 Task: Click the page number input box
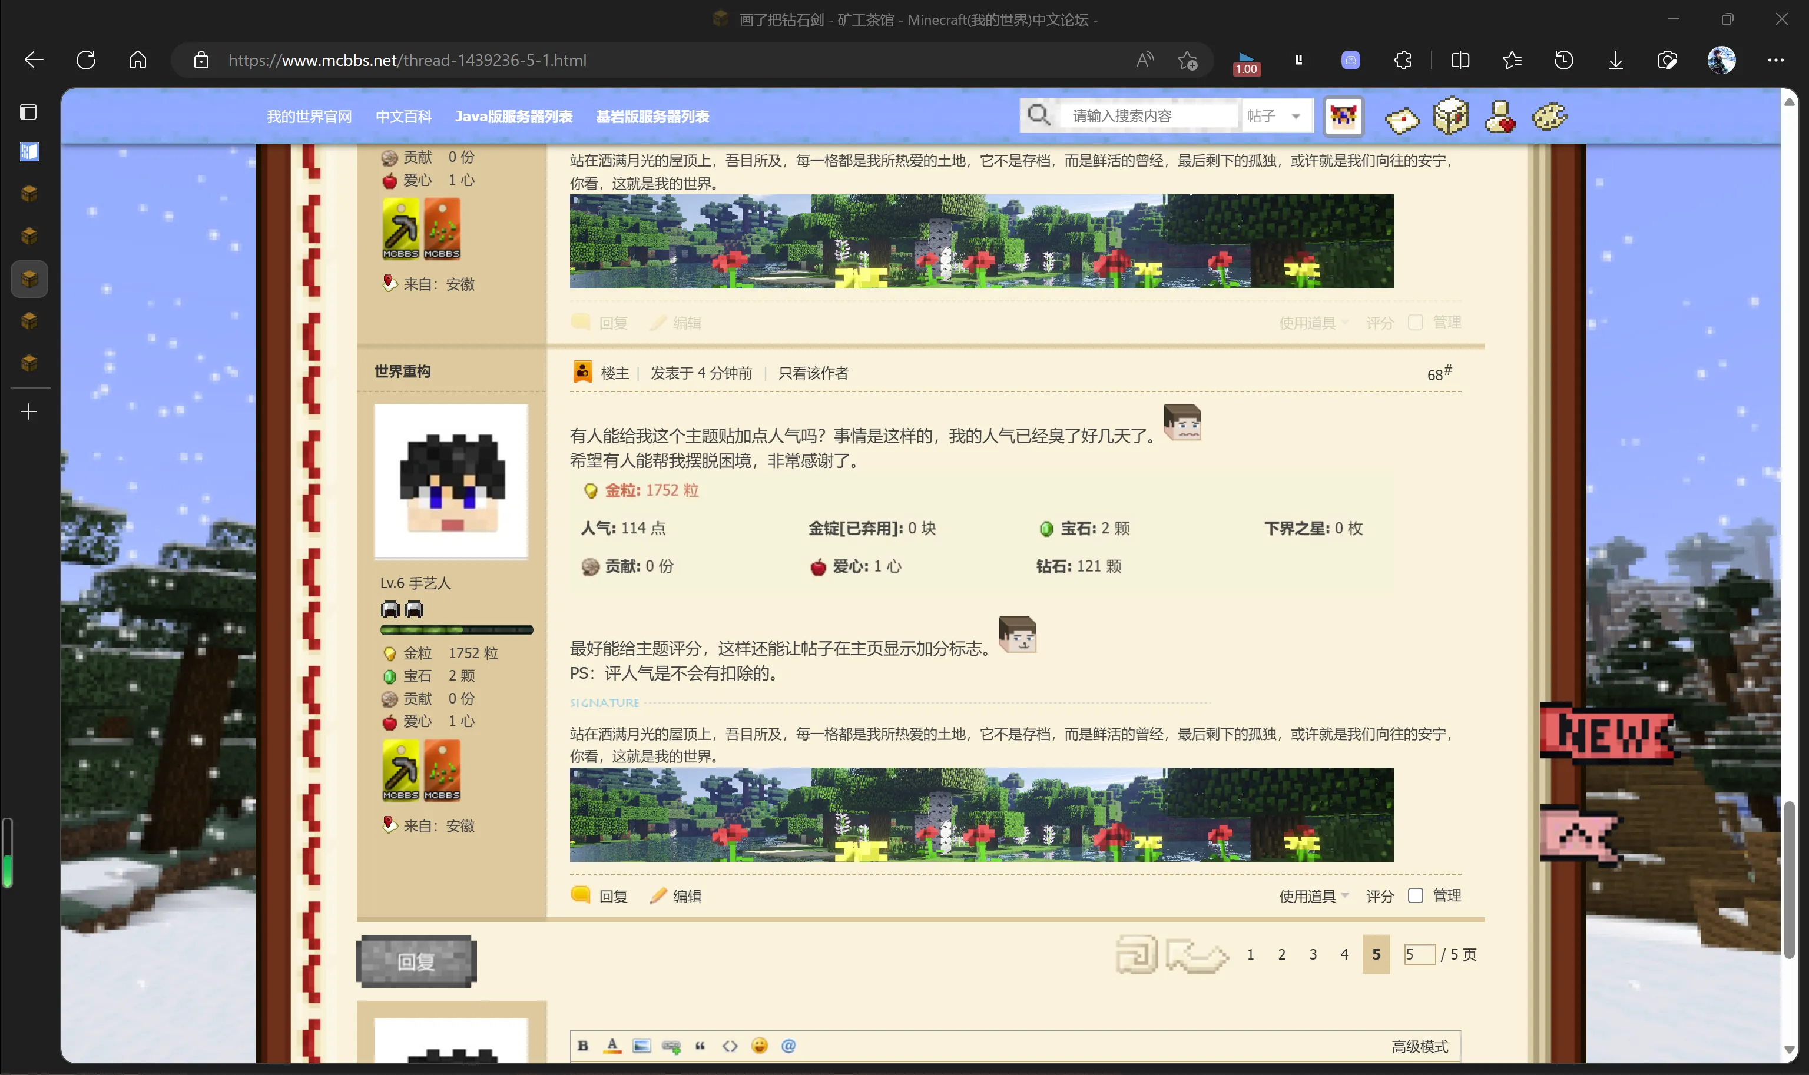click(1419, 954)
